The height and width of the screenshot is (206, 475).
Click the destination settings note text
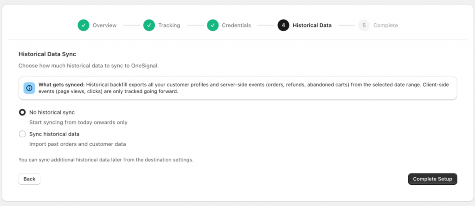[x=106, y=159]
